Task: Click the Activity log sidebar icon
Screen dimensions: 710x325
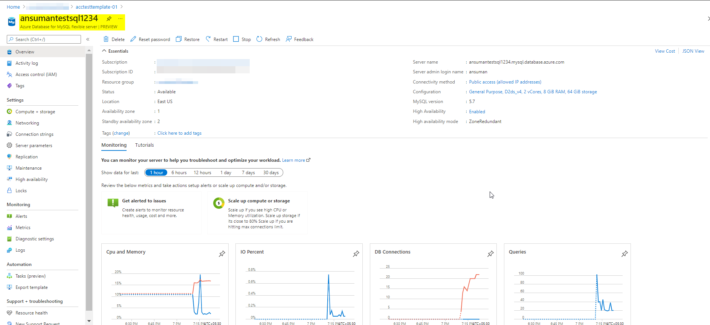Action: point(9,63)
